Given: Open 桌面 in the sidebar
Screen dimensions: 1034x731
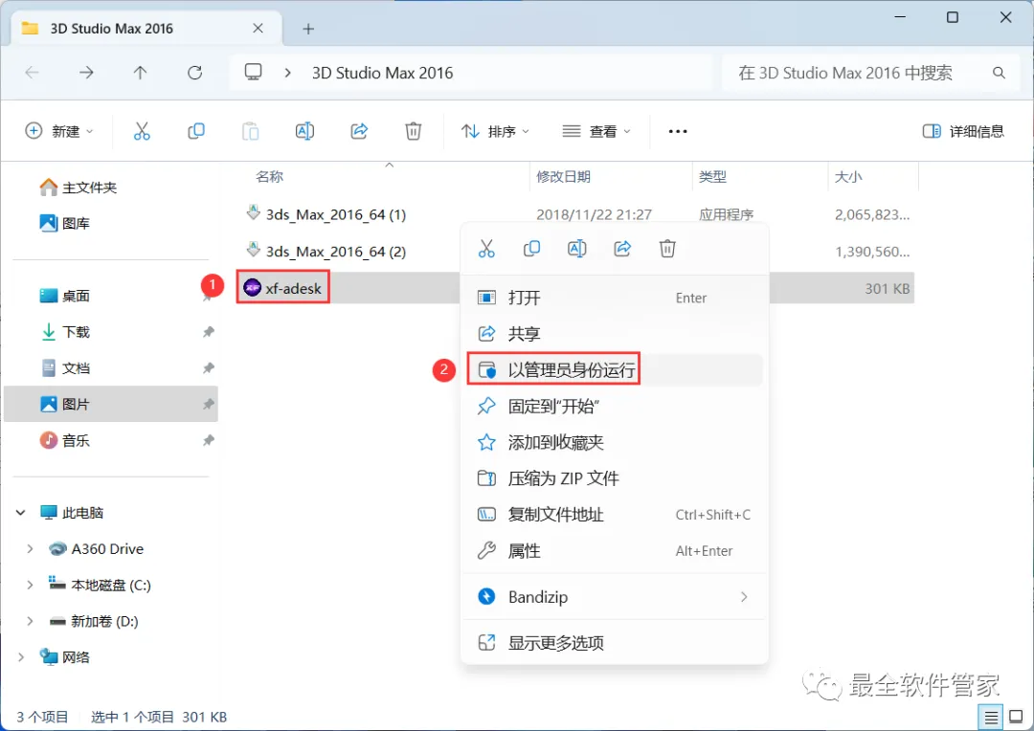Looking at the screenshot, I should pyautogui.click(x=111, y=296).
